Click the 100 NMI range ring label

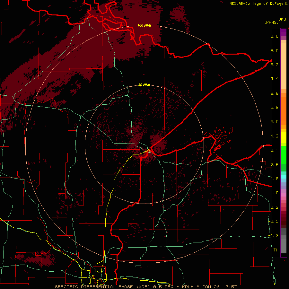[144, 25]
